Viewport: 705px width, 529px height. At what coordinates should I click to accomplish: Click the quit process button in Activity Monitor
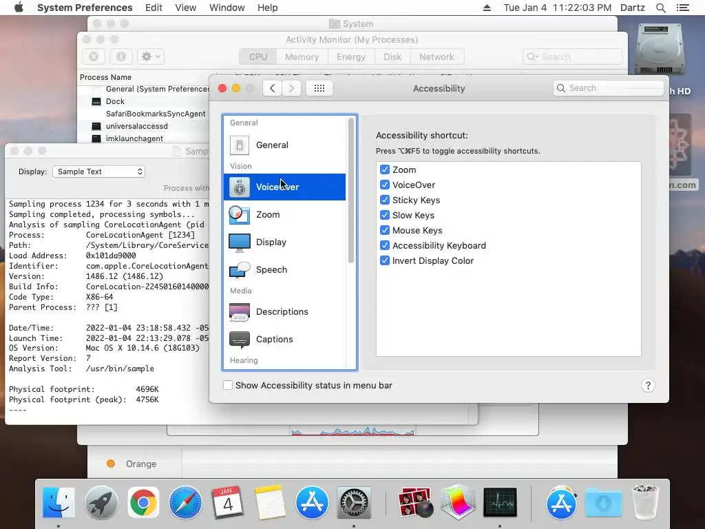[94, 56]
